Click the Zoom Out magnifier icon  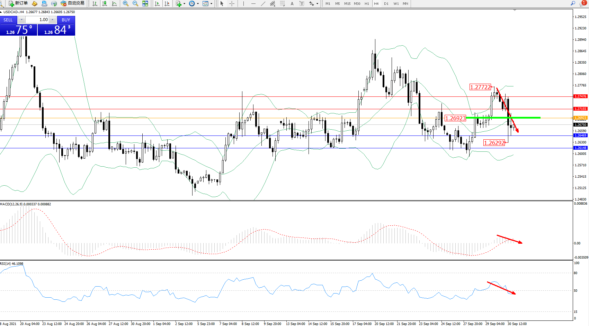click(135, 3)
